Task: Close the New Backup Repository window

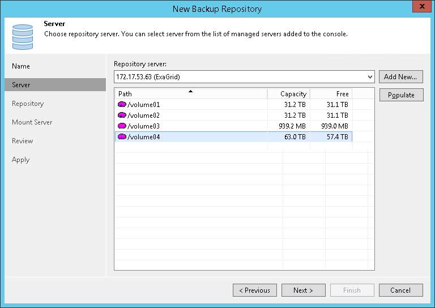Action: pos(422,6)
